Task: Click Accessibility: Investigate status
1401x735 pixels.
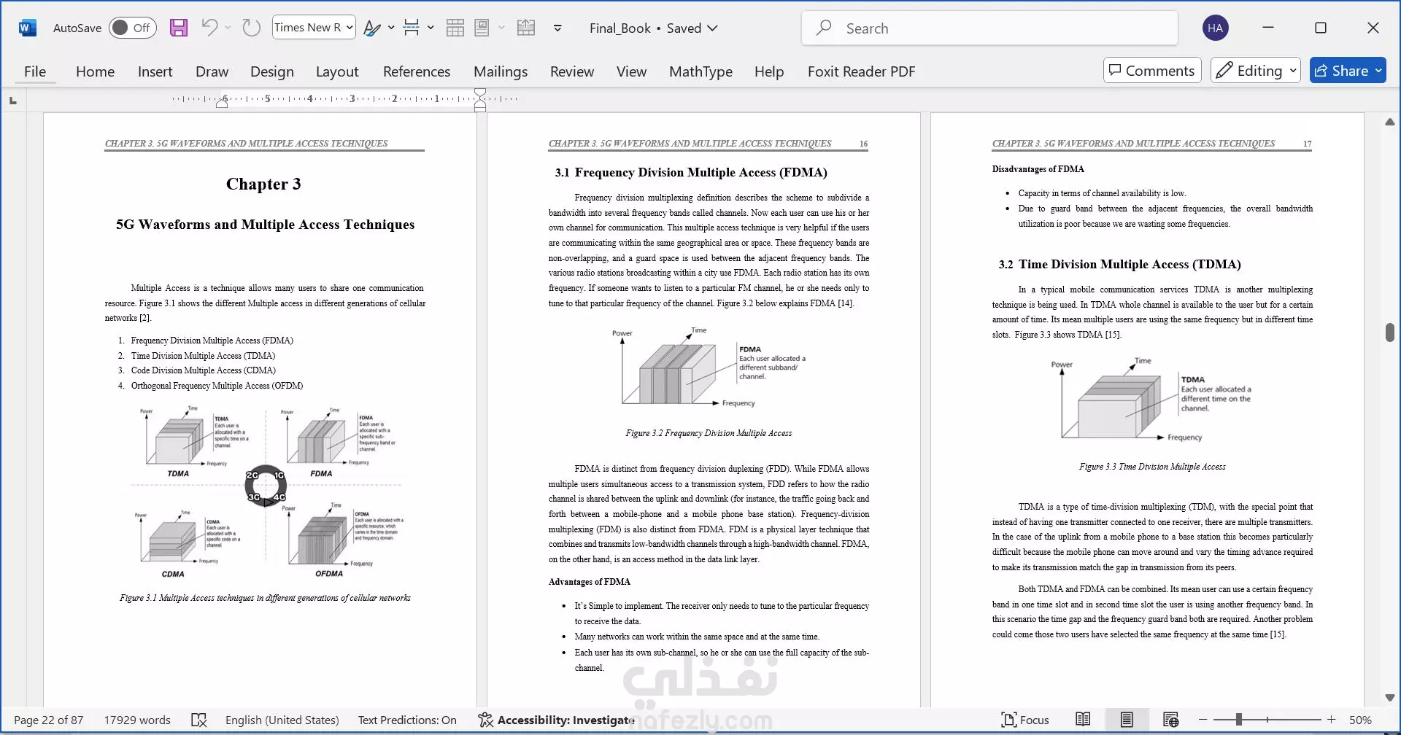Action: [556, 720]
